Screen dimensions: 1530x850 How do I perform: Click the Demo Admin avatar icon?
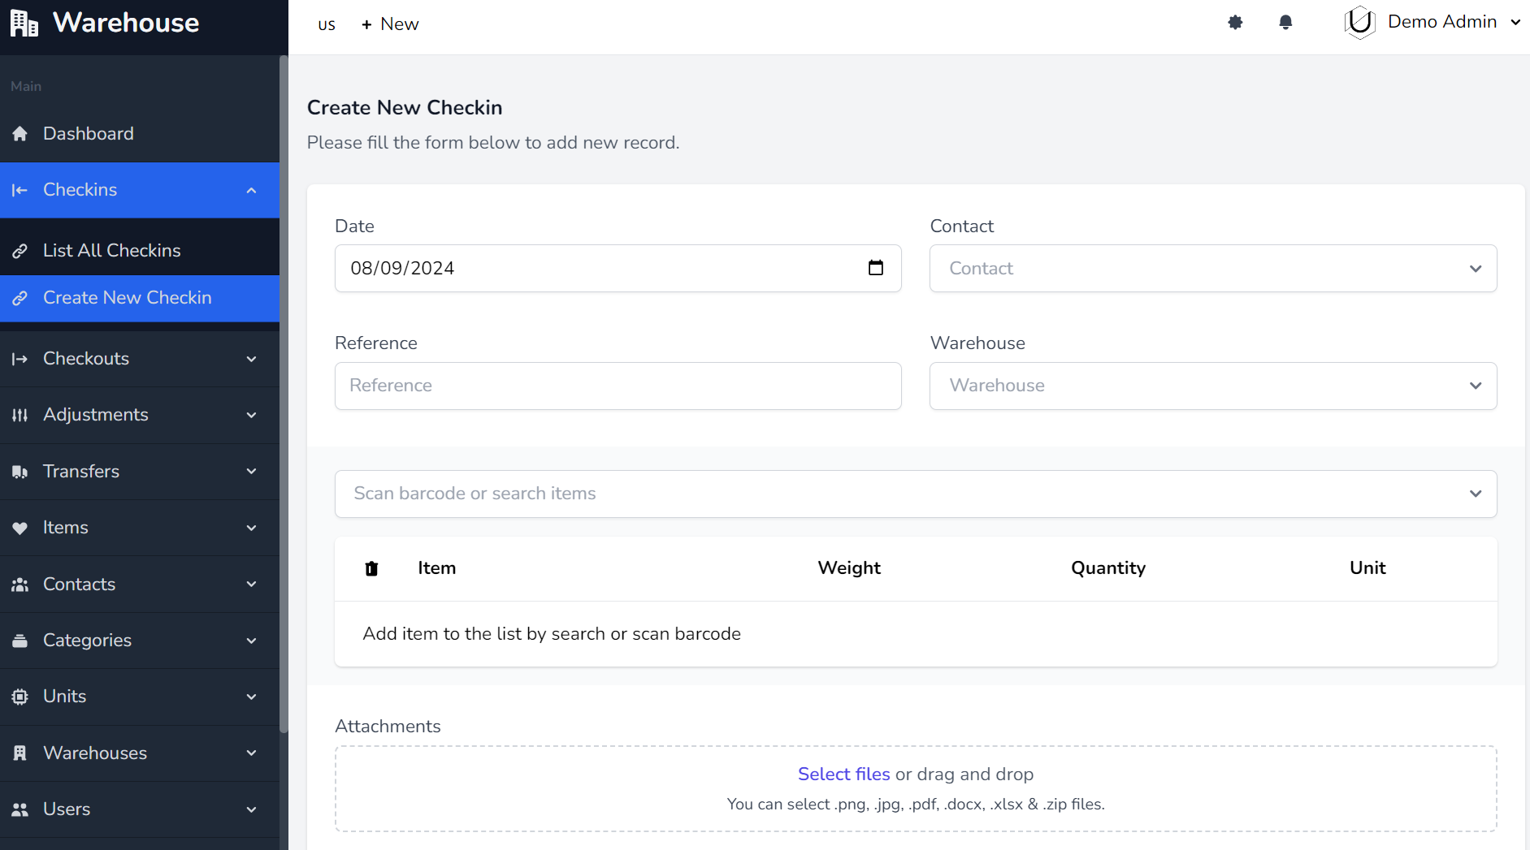(1359, 23)
